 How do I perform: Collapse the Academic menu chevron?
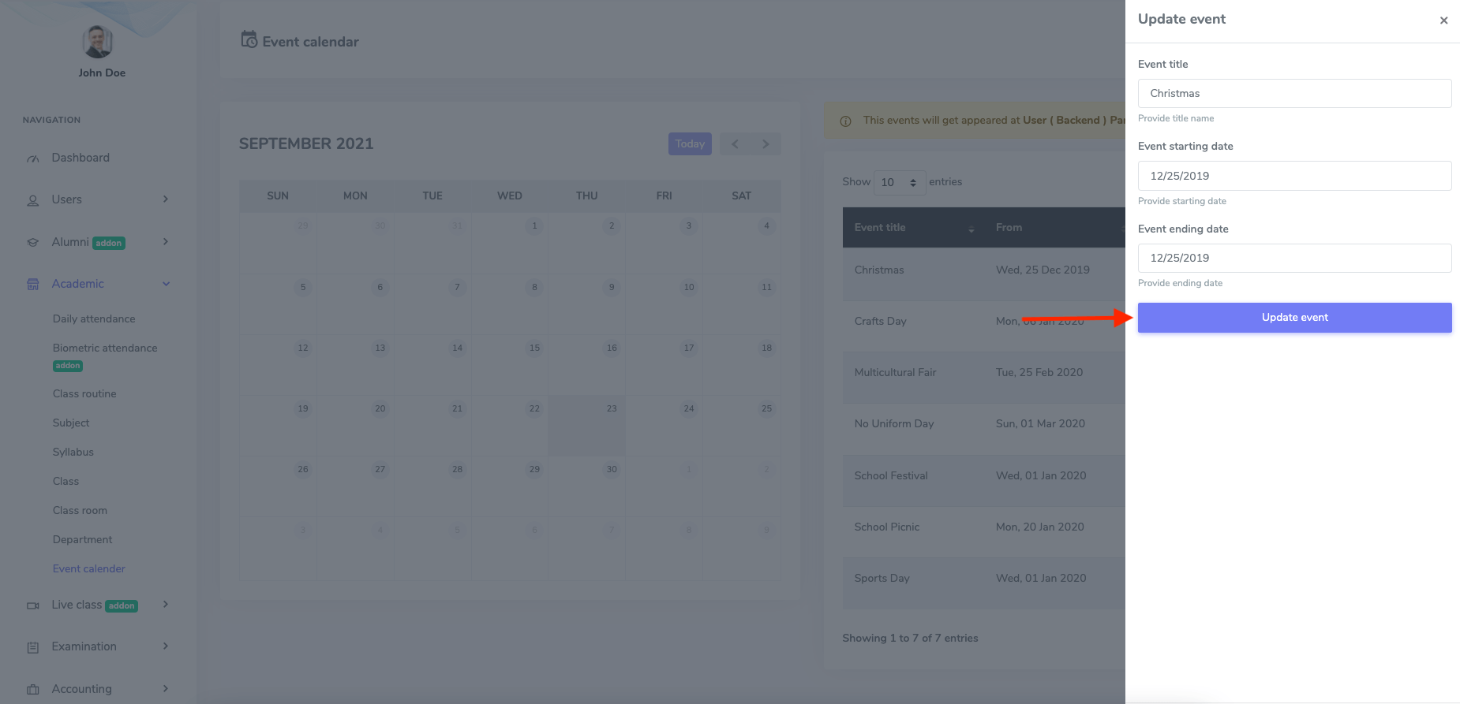coord(166,284)
